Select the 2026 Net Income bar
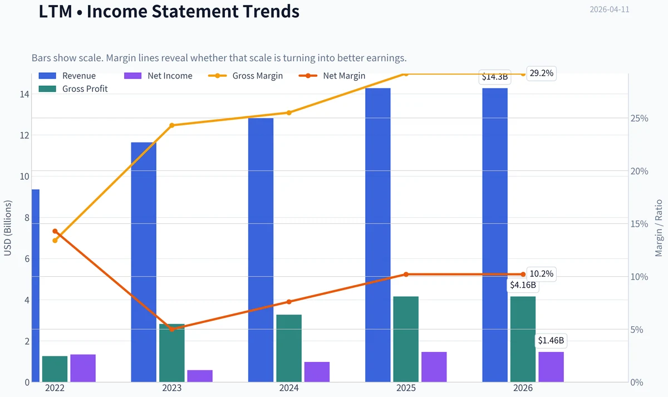Screen dimensions: 668x397 (x=551, y=367)
